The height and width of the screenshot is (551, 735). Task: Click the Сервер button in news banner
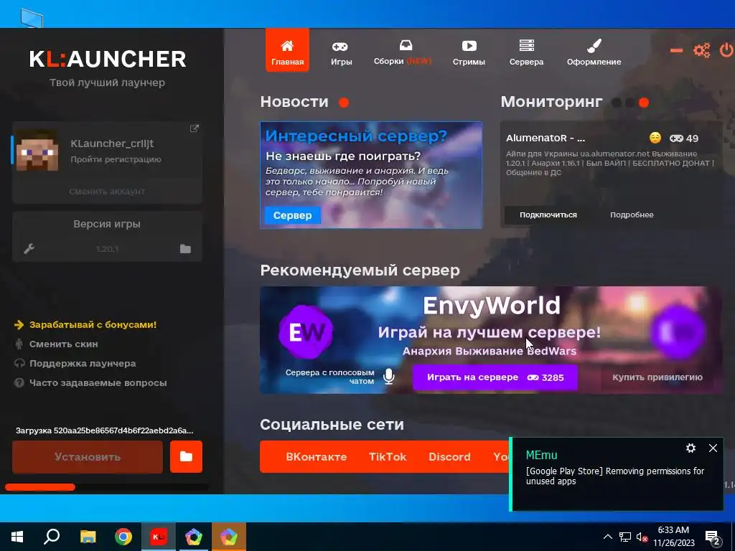[x=293, y=215]
